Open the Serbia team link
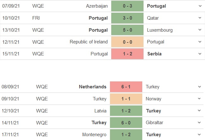 point(154,54)
